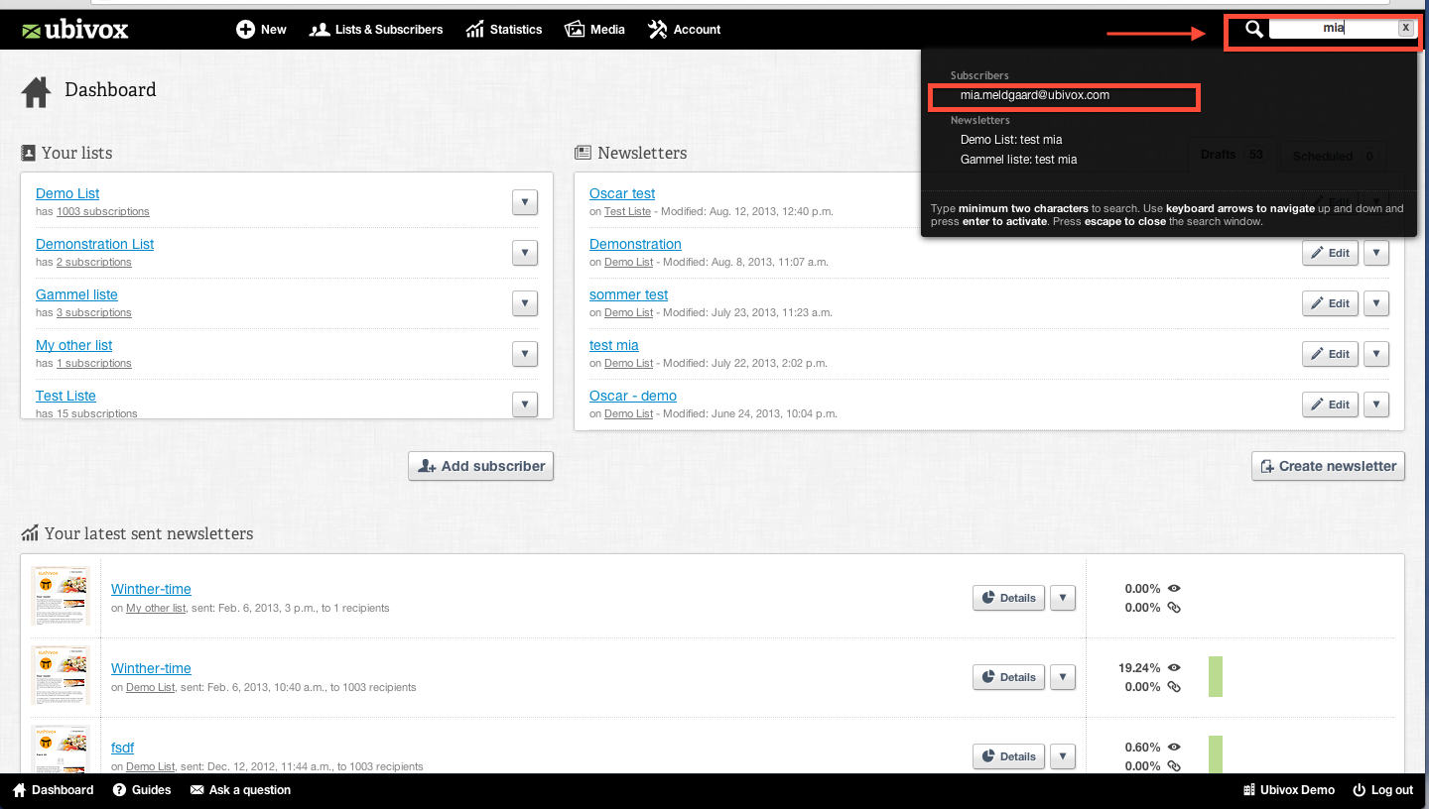Viewport: 1429px width, 809px height.
Task: Click Ubivox Demo account in footer
Action: [1289, 790]
